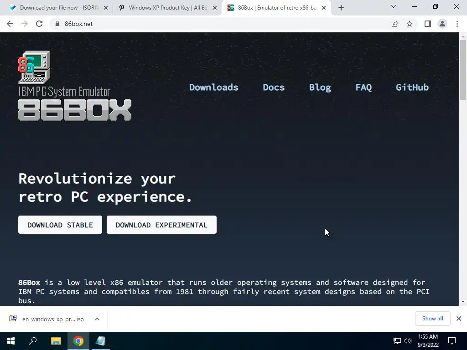Click the DOWNLOAD STABLE button
The image size is (467, 350).
point(60,225)
